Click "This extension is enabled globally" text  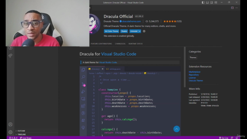[x=119, y=36]
